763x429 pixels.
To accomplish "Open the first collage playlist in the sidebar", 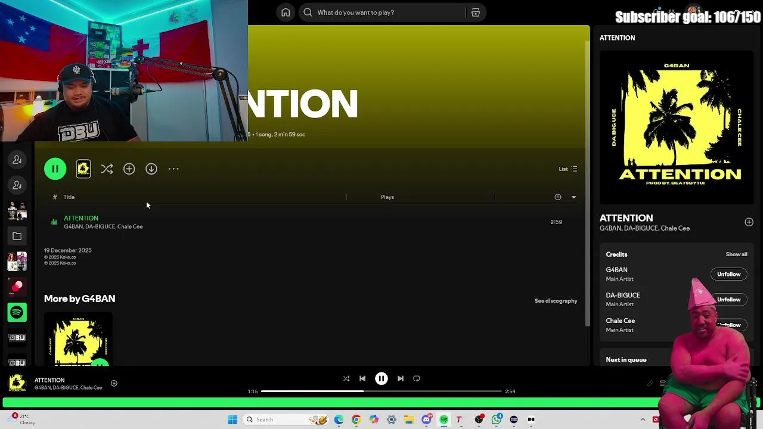I will point(17,211).
